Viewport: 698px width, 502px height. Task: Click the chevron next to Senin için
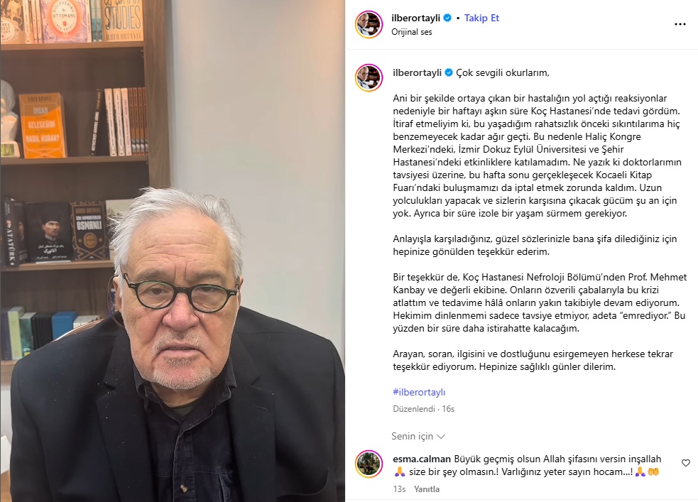click(441, 437)
